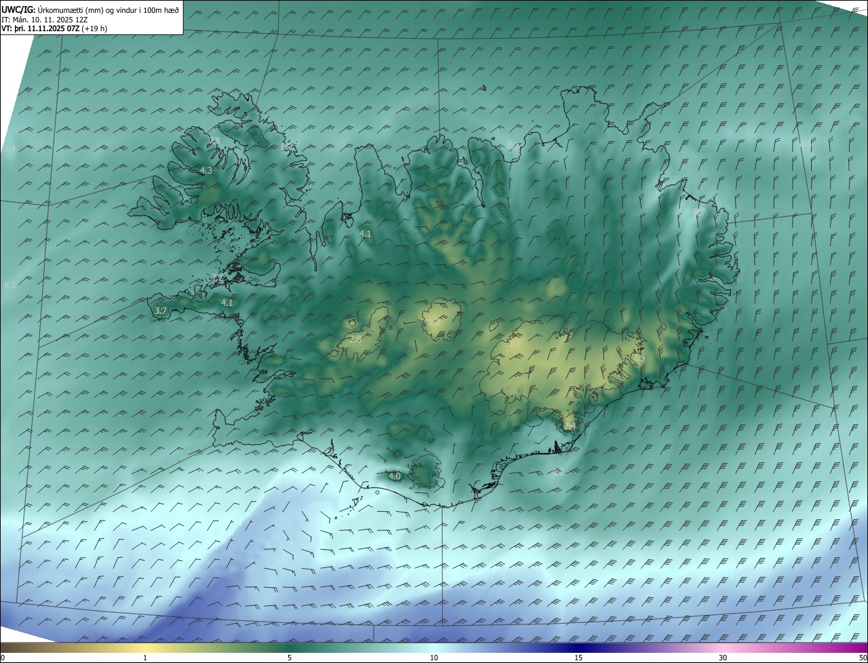Click the '2.2' value on the central glacier
Screen dimensions: 868x663
[434, 323]
